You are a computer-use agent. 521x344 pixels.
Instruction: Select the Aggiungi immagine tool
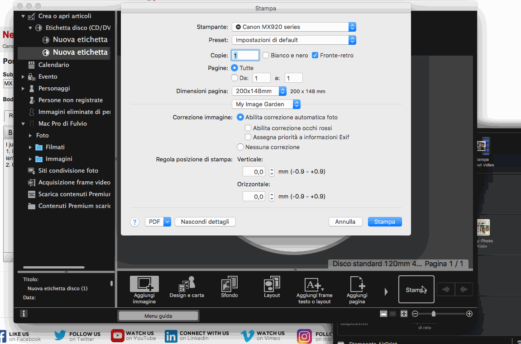coord(144,287)
